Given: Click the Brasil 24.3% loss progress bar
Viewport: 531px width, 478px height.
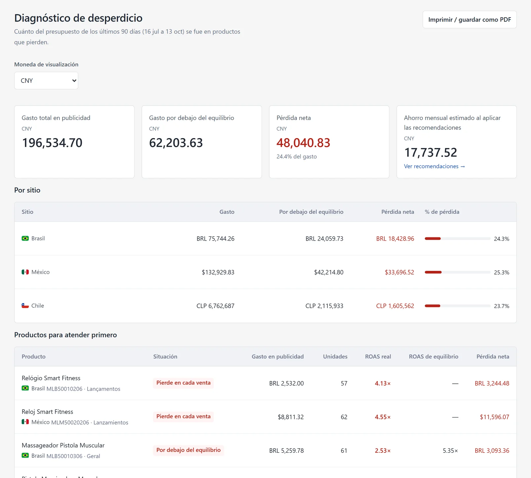Looking at the screenshot, I should click(457, 239).
